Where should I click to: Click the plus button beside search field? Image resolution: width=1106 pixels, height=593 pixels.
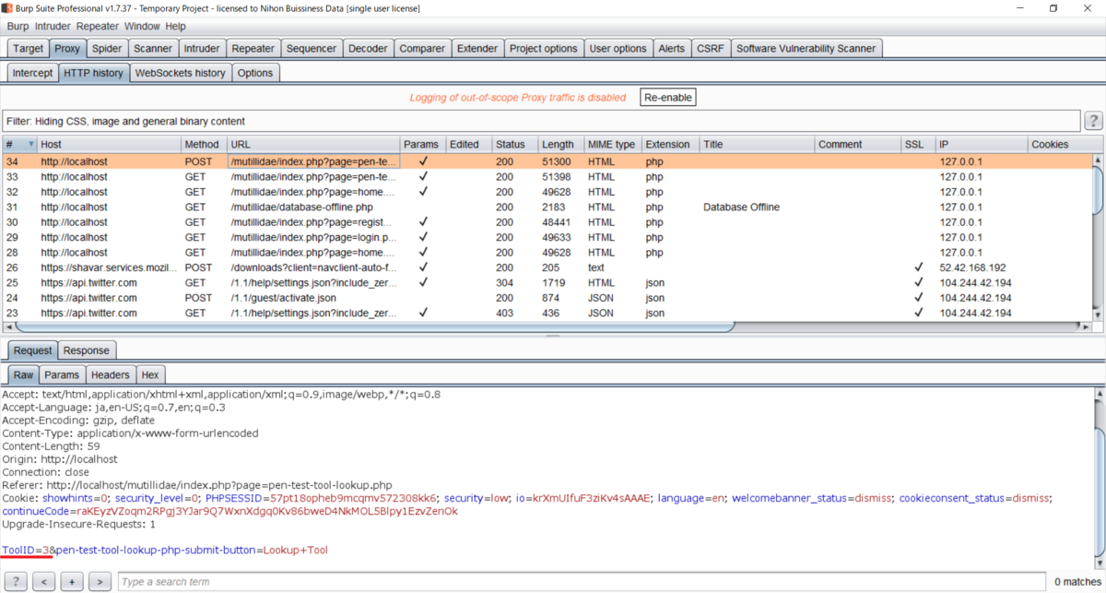(x=72, y=582)
